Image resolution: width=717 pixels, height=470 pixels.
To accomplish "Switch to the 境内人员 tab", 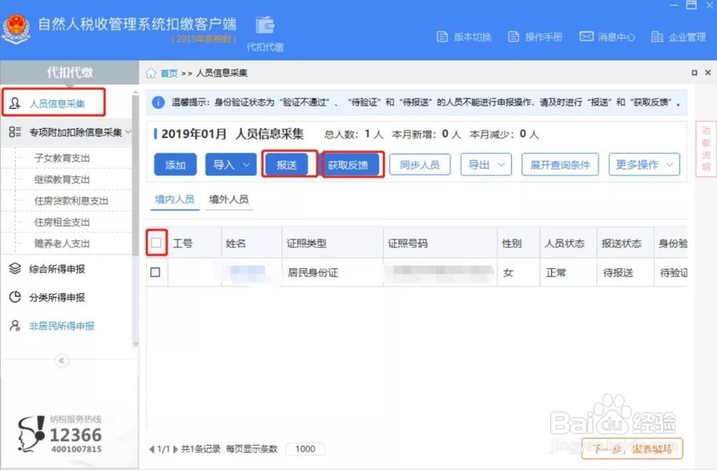I will point(175,200).
